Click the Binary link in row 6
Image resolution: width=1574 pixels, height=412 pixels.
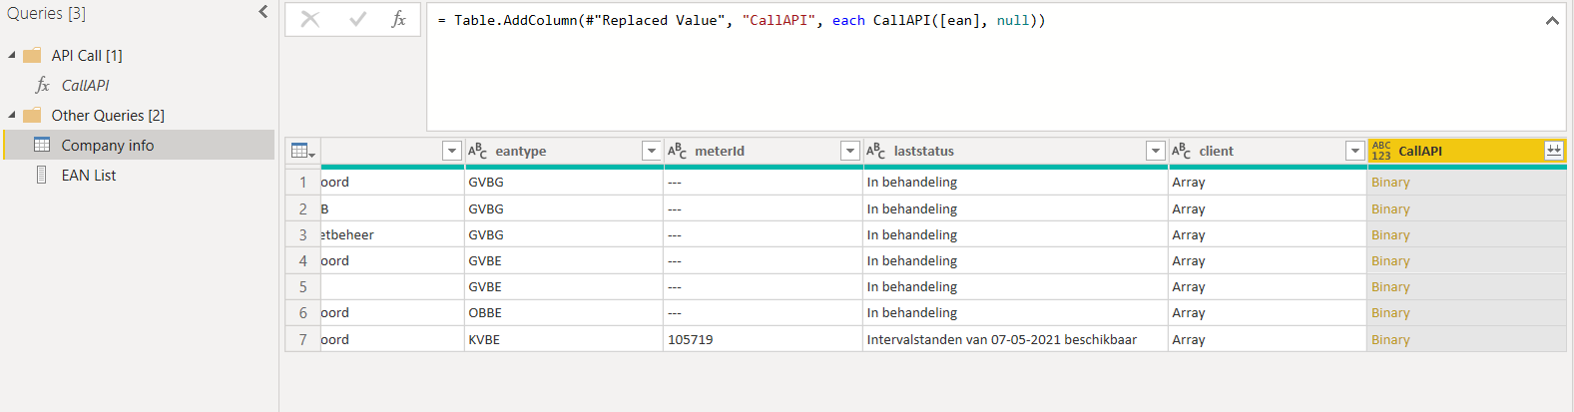point(1390,313)
